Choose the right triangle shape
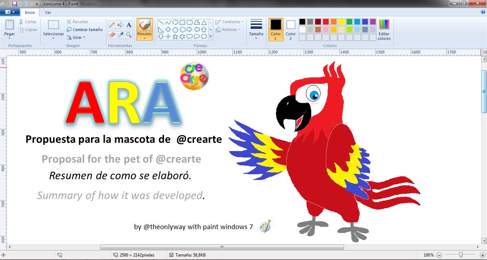This screenshot has width=487, height=260. [x=161, y=29]
